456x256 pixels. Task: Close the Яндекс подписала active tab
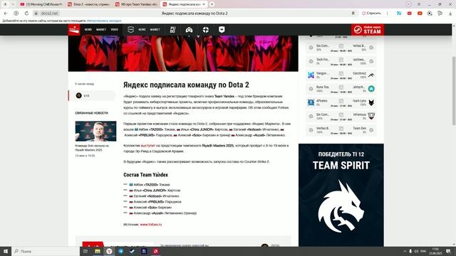[x=204, y=4]
